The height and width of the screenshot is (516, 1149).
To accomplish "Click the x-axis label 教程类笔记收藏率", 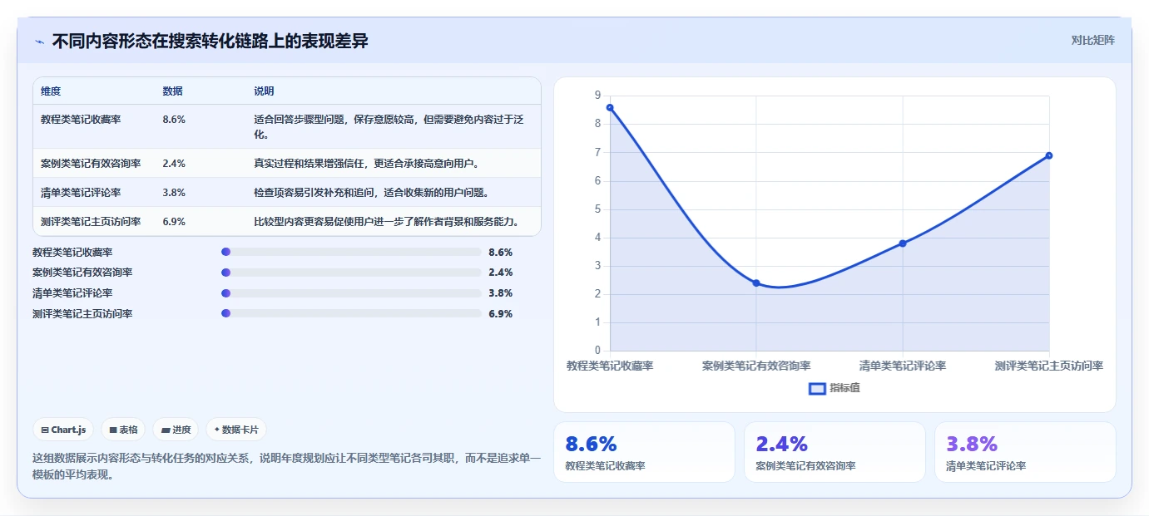I will (x=610, y=366).
